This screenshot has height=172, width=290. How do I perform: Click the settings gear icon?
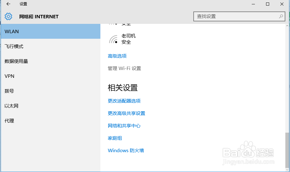[x=8, y=16]
